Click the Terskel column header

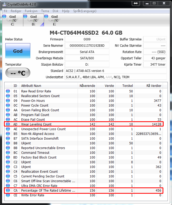pos(125,86)
